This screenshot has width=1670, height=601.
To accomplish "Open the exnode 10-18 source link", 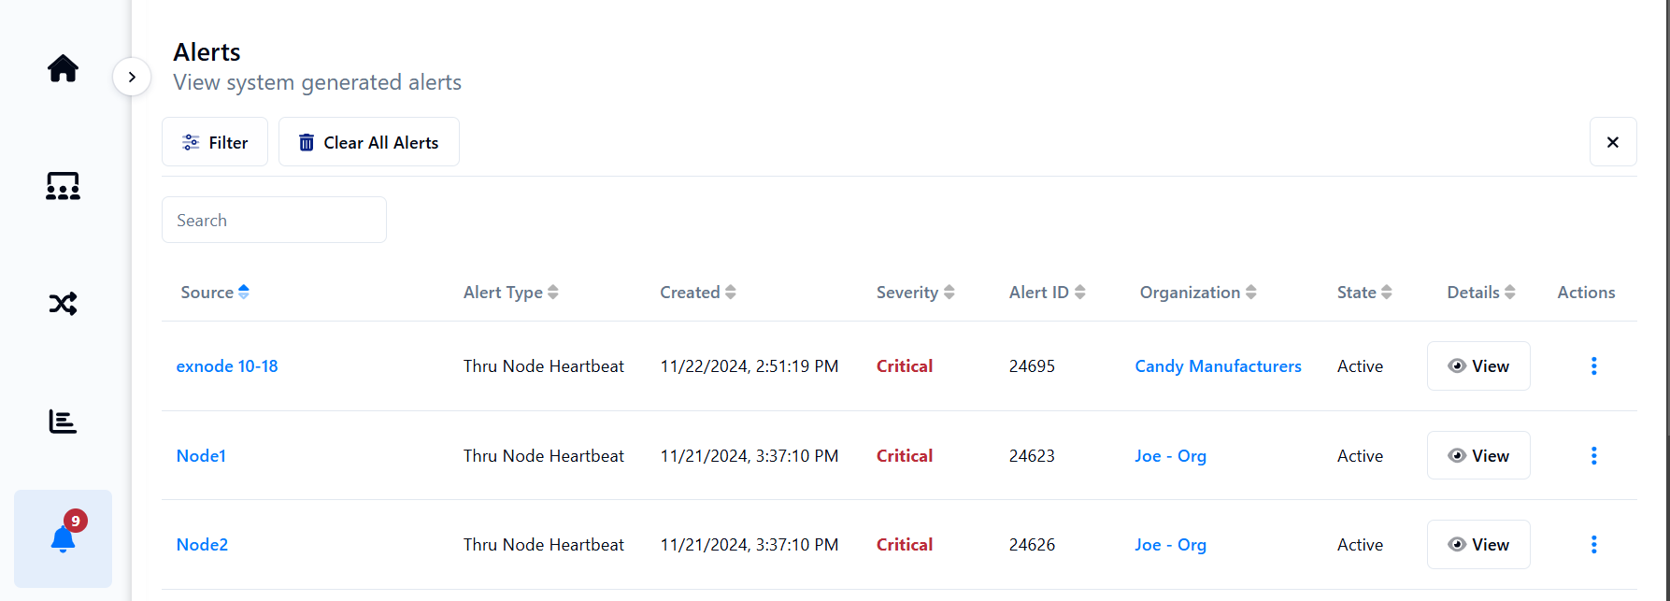I will coord(227,366).
